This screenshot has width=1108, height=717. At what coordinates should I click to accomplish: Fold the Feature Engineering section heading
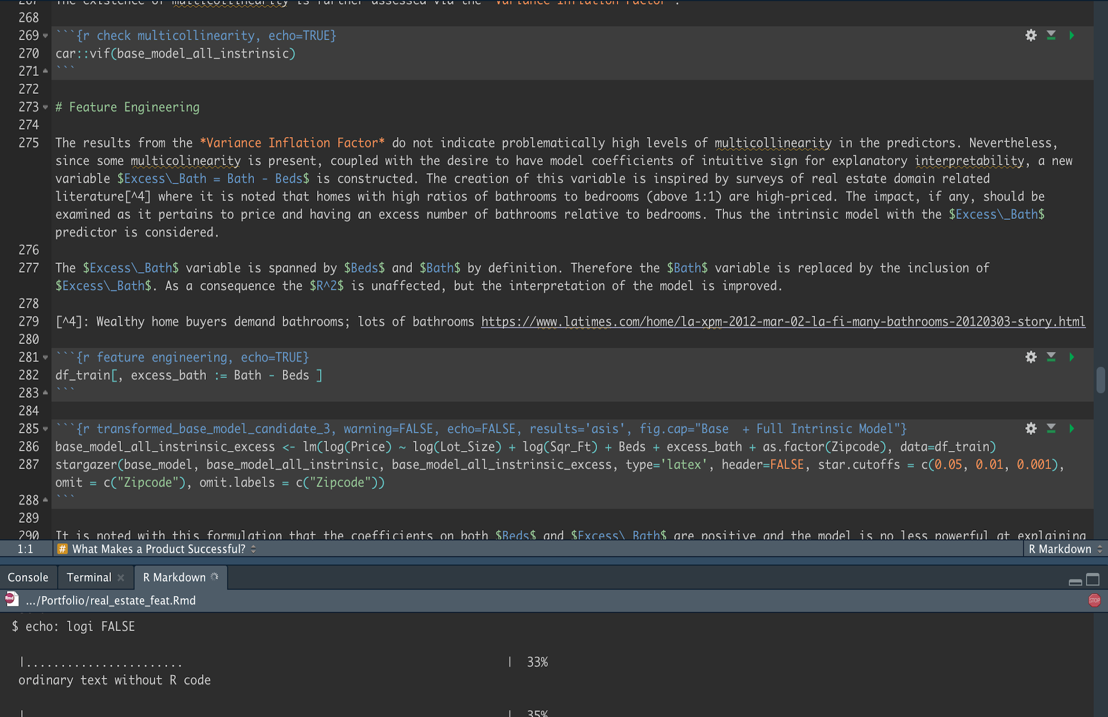click(45, 107)
